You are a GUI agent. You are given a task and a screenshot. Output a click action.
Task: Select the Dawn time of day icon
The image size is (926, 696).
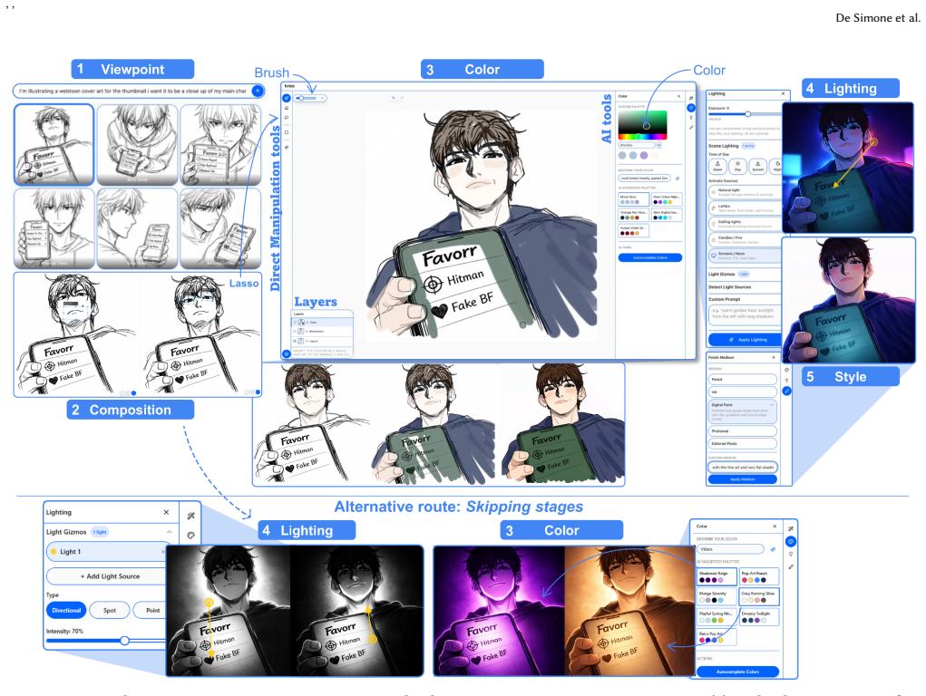coord(717,166)
